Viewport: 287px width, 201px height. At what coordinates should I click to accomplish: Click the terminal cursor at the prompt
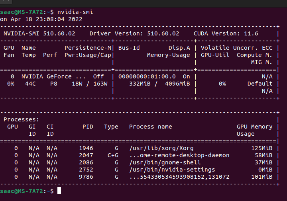59,191
